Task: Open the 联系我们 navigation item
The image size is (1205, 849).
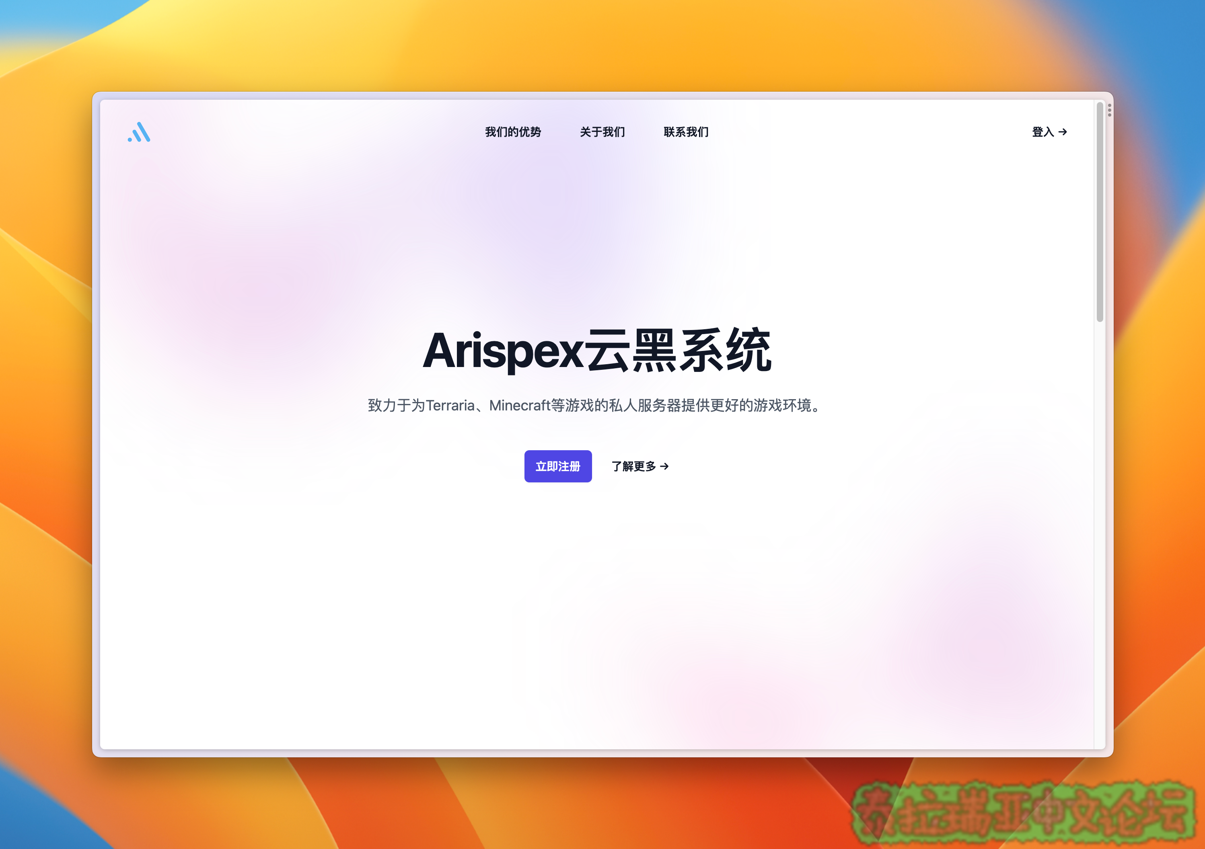Action: [686, 131]
